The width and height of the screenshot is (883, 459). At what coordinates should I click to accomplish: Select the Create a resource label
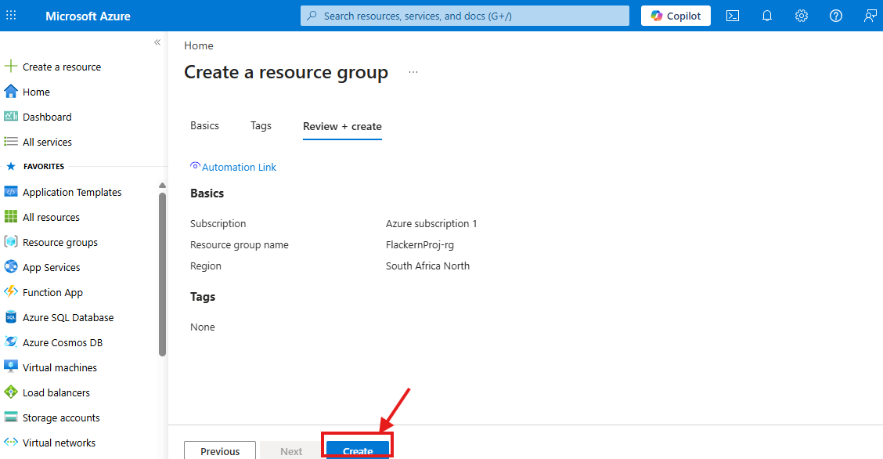(62, 67)
